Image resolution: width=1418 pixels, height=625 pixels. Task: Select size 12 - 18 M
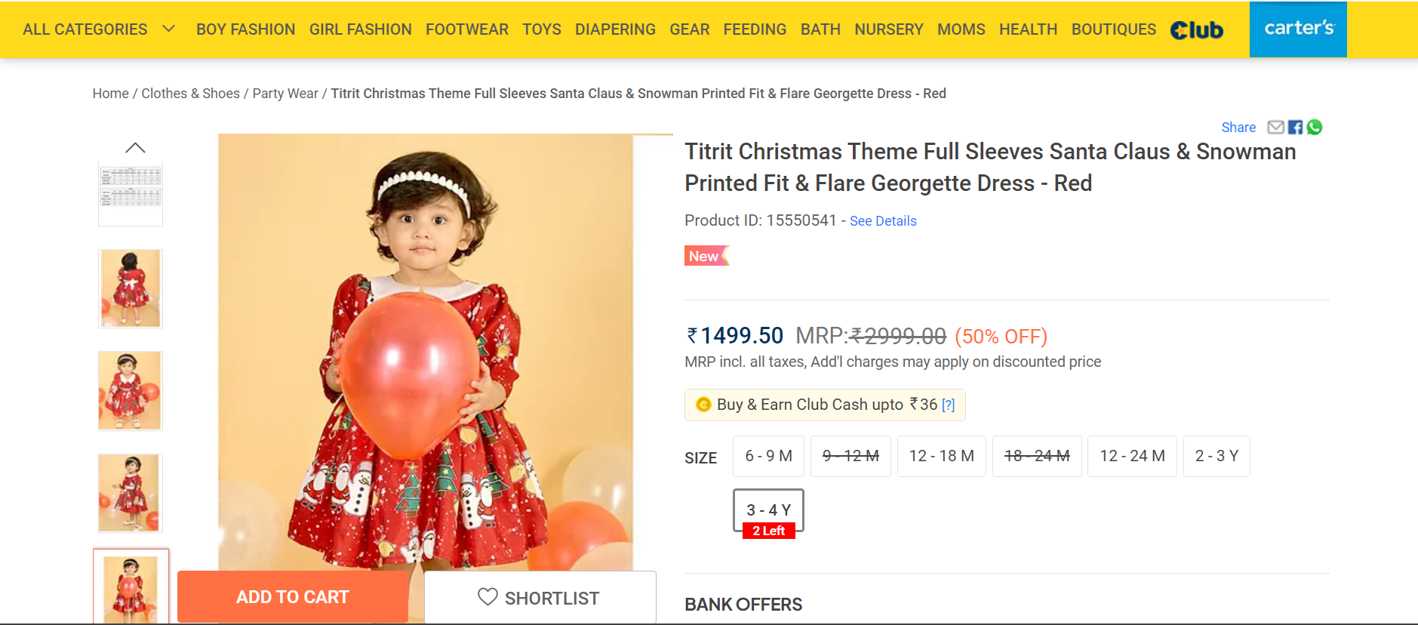(941, 456)
